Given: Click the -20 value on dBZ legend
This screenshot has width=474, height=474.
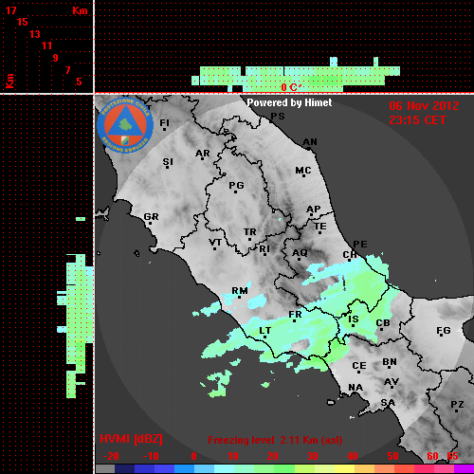Looking at the screenshot, I should [111, 456].
